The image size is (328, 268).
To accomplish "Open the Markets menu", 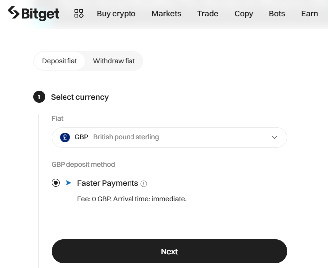I will coord(166,14).
